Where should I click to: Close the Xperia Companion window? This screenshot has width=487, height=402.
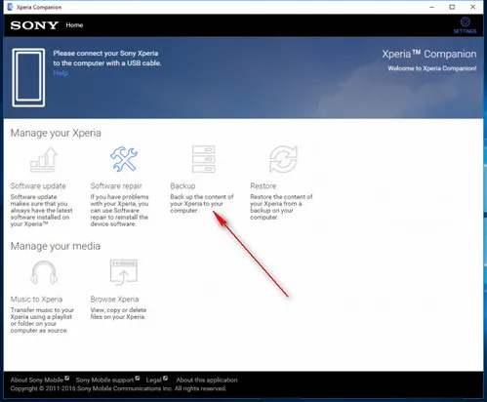[472, 7]
